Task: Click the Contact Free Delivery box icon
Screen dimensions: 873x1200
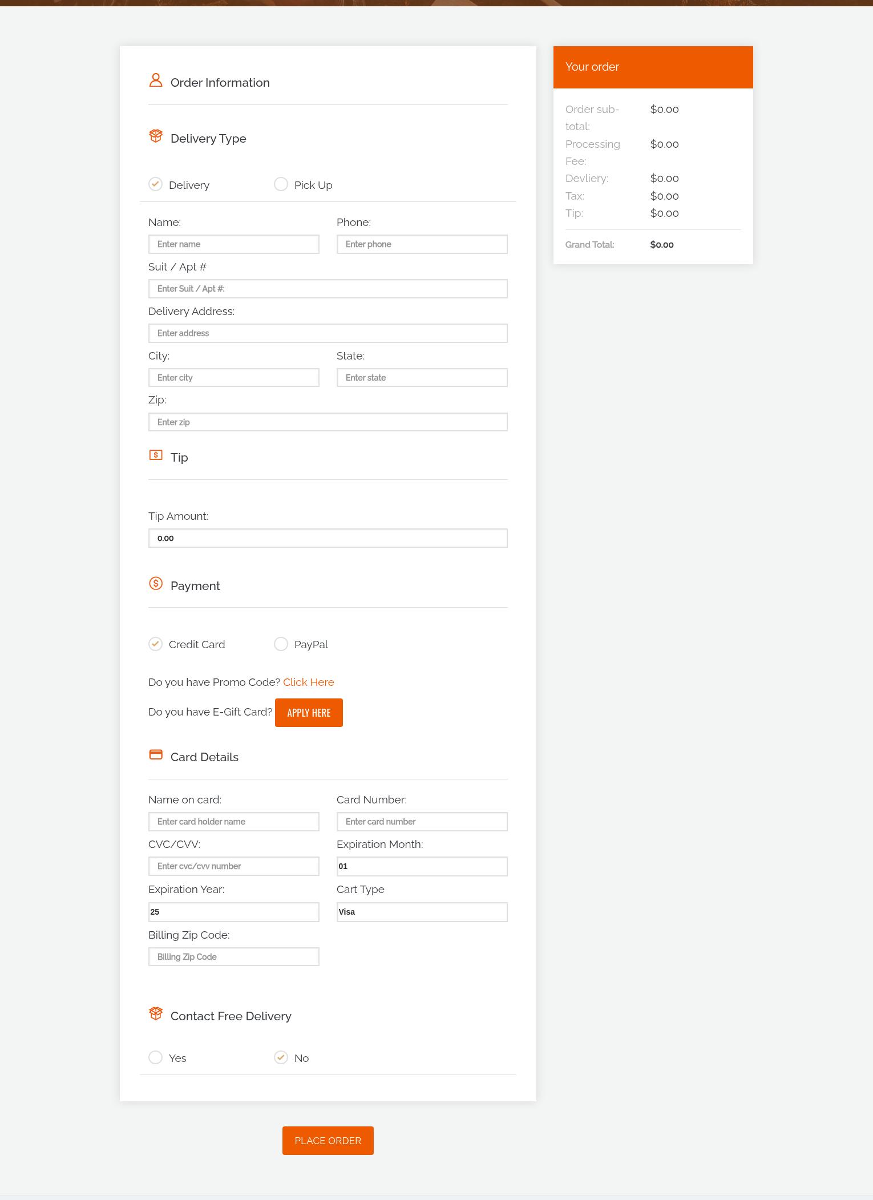Action: point(156,1013)
